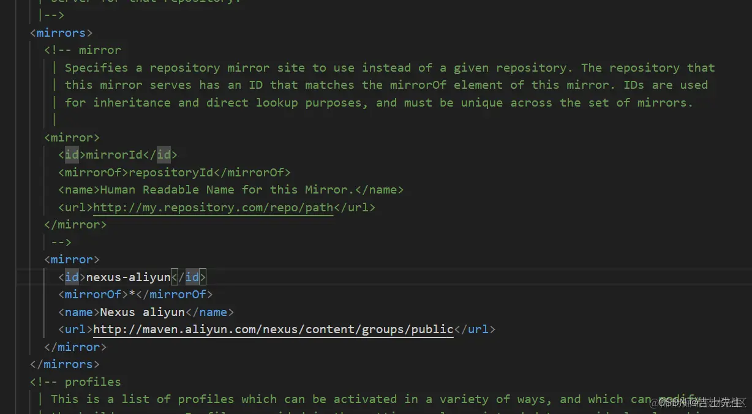Viewport: 752px width, 414px height.
Task: Open the maven.aliyun.com nexus public URL
Action: [x=273, y=329]
